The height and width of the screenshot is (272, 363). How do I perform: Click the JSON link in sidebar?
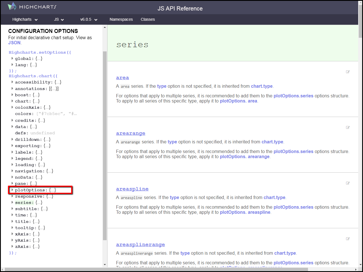point(14,43)
